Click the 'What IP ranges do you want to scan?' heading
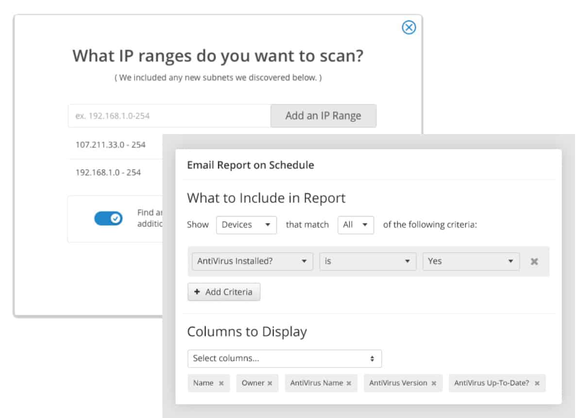This screenshot has width=576, height=418. pos(218,56)
